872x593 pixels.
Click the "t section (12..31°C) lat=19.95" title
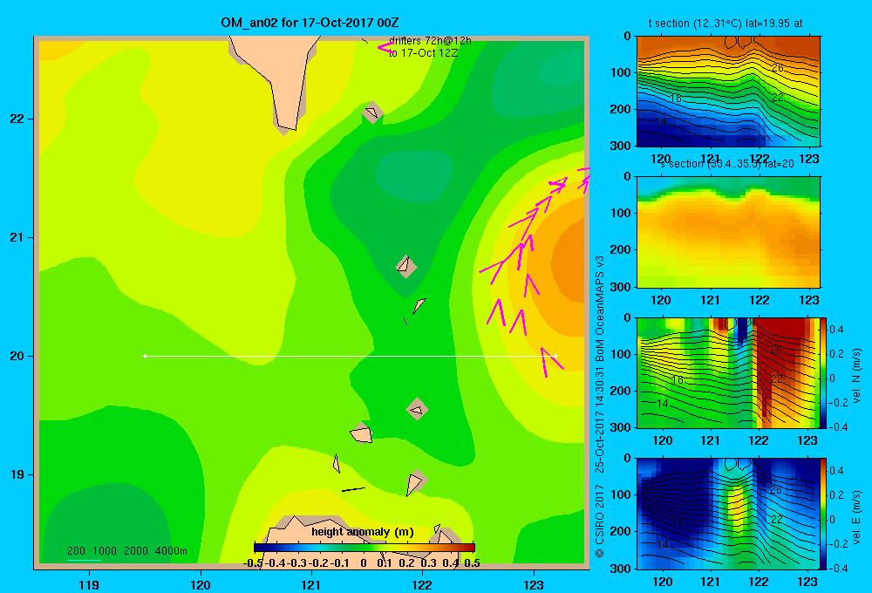[726, 24]
